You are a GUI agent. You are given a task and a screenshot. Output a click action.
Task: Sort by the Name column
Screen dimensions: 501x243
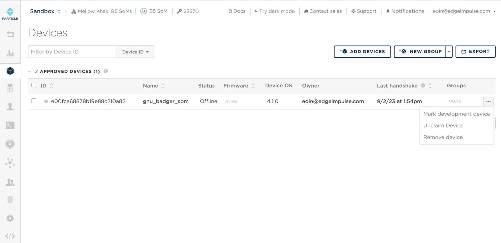[163, 86]
